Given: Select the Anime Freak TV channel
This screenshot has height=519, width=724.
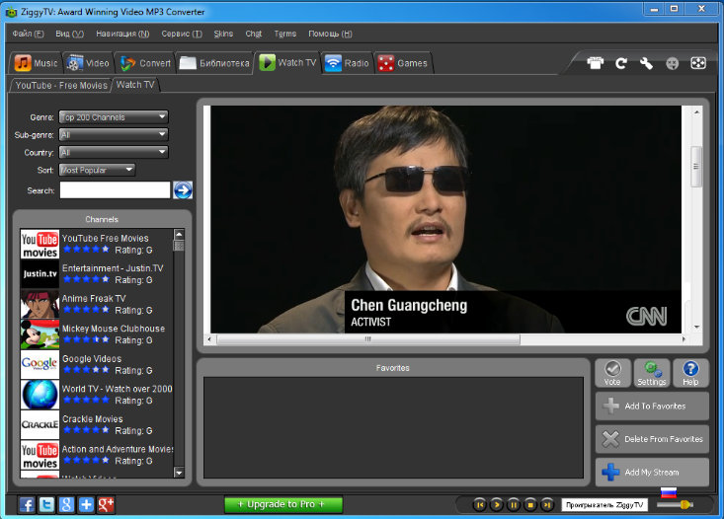Looking at the screenshot, I should pyautogui.click(x=97, y=305).
